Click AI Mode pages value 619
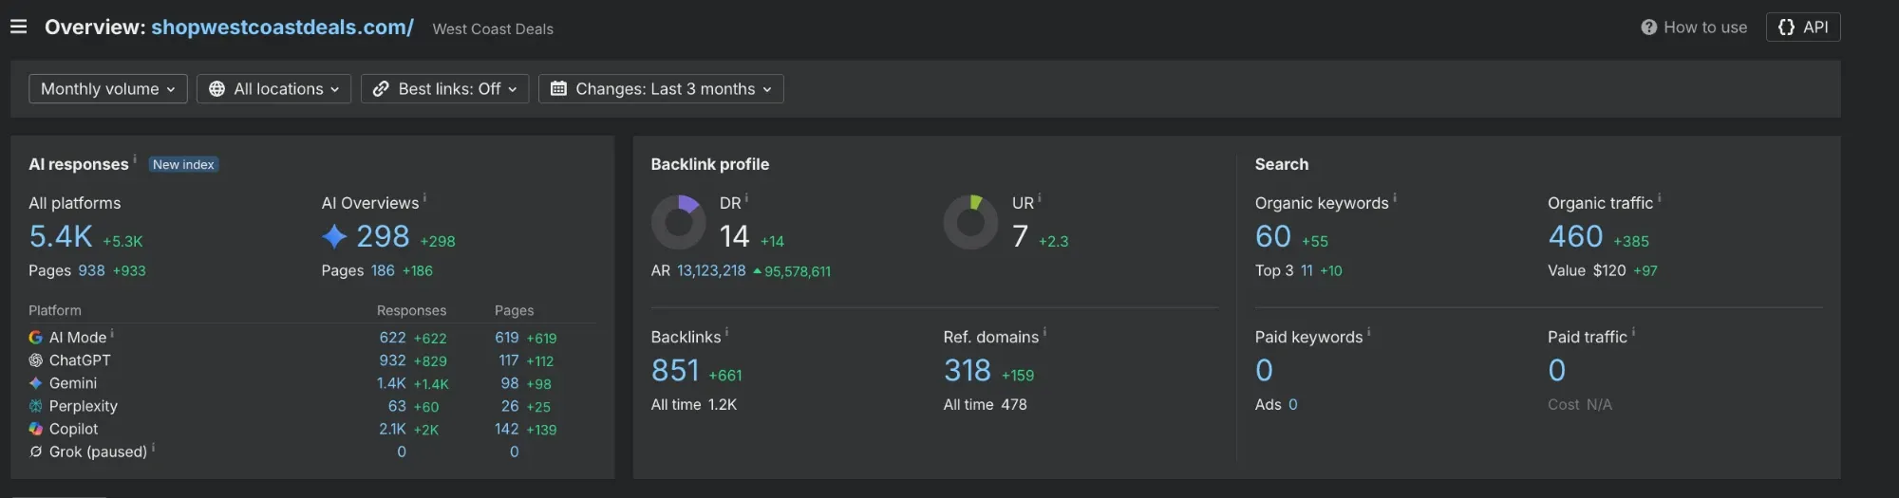The height and width of the screenshot is (498, 1899). [x=507, y=338]
